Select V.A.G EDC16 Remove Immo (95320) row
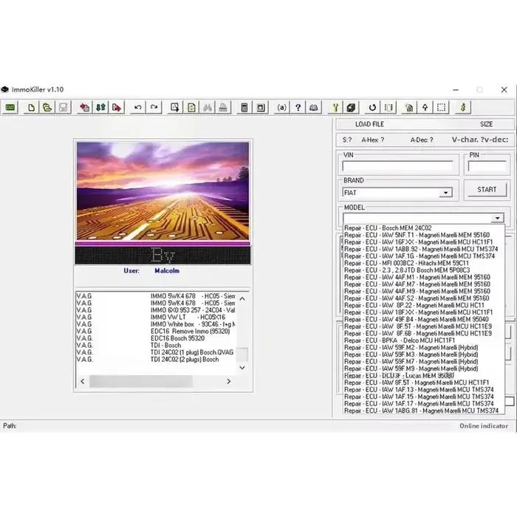This screenshot has width=517, height=517. tap(156, 332)
